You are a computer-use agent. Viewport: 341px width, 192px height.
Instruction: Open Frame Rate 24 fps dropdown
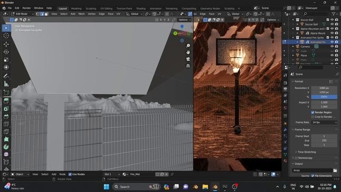[x=324, y=122]
